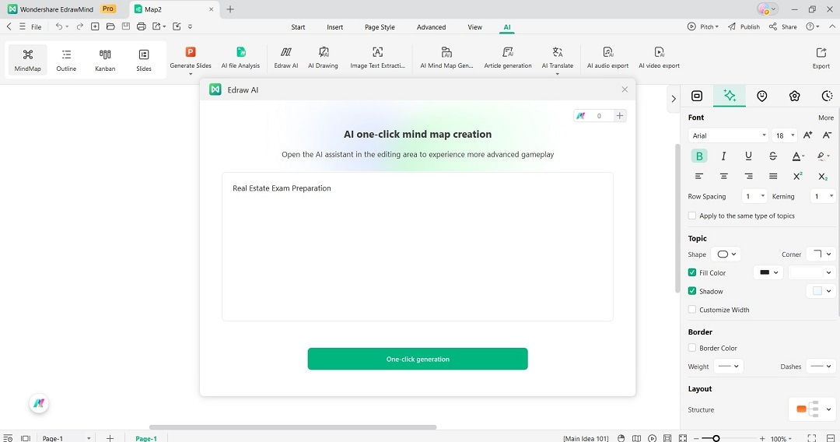This screenshot has width=840, height=442.
Task: Click More in the Font section
Action: pos(825,118)
